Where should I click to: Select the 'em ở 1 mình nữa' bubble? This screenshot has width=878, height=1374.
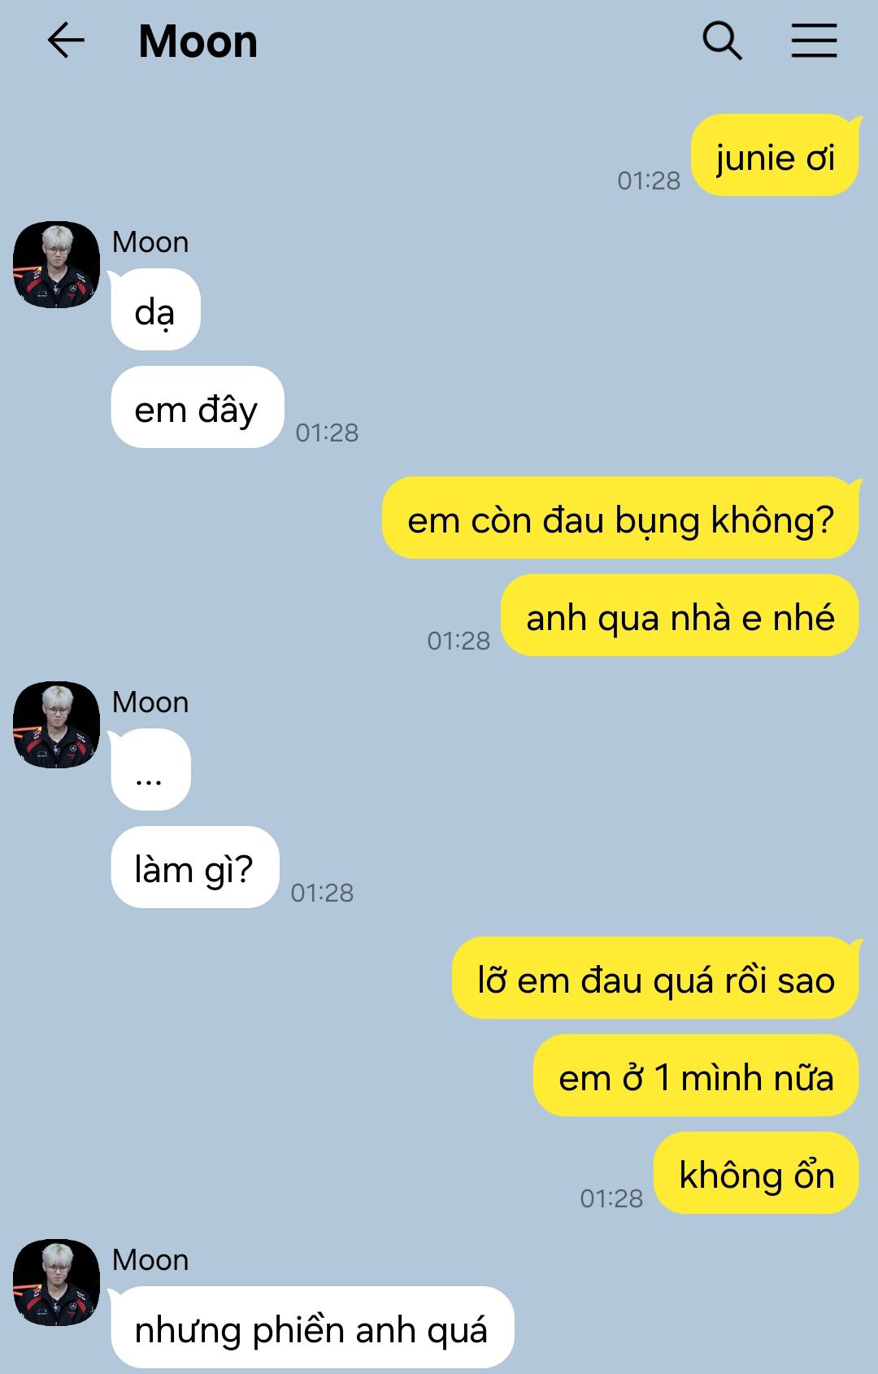point(696,1076)
